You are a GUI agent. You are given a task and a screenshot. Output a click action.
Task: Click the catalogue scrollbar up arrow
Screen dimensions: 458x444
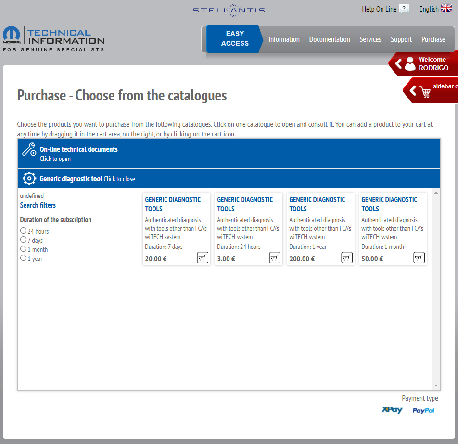point(436,193)
